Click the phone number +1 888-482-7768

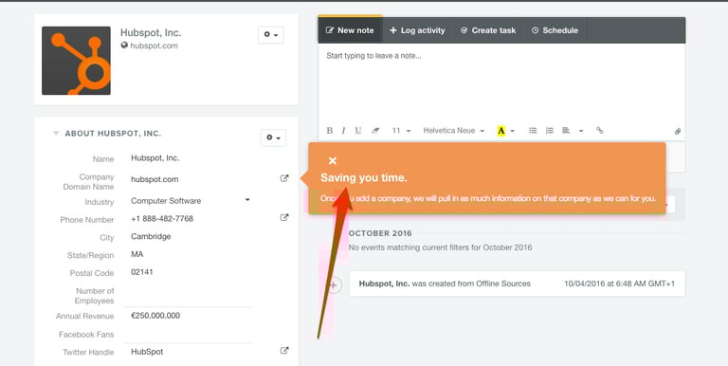pyautogui.click(x=162, y=218)
